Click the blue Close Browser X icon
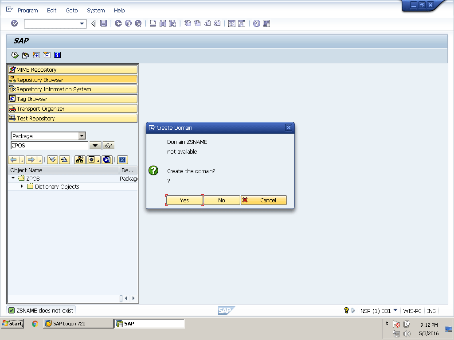Viewport: 454px width, 340px height. (123, 160)
